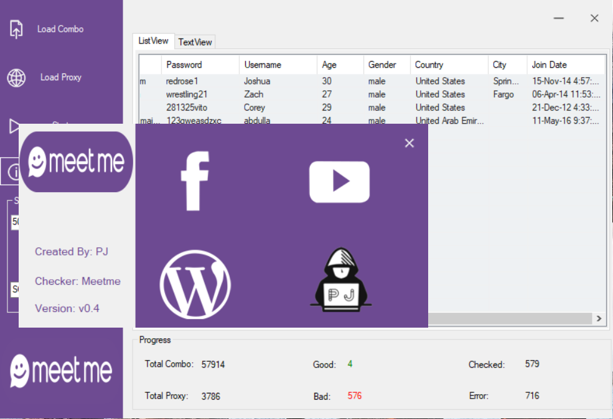
Task: Minimize the checker window
Action: tap(559, 19)
